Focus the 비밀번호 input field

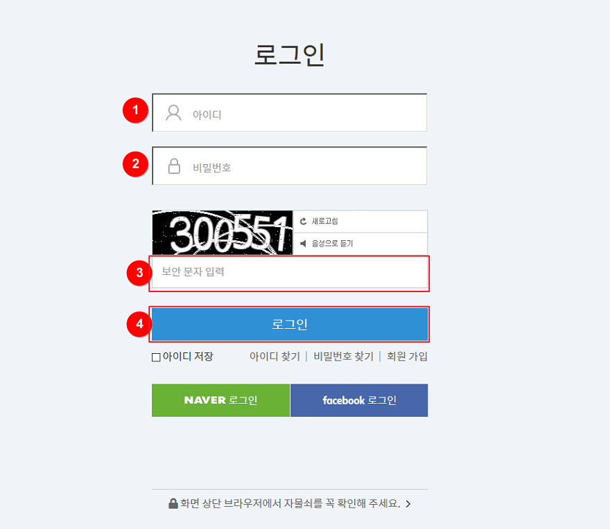click(x=290, y=166)
